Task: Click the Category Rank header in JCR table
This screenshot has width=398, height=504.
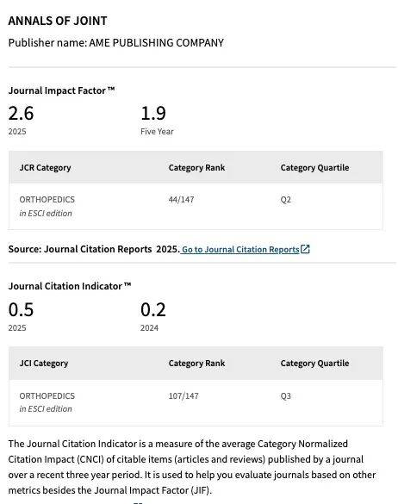Action: (196, 168)
